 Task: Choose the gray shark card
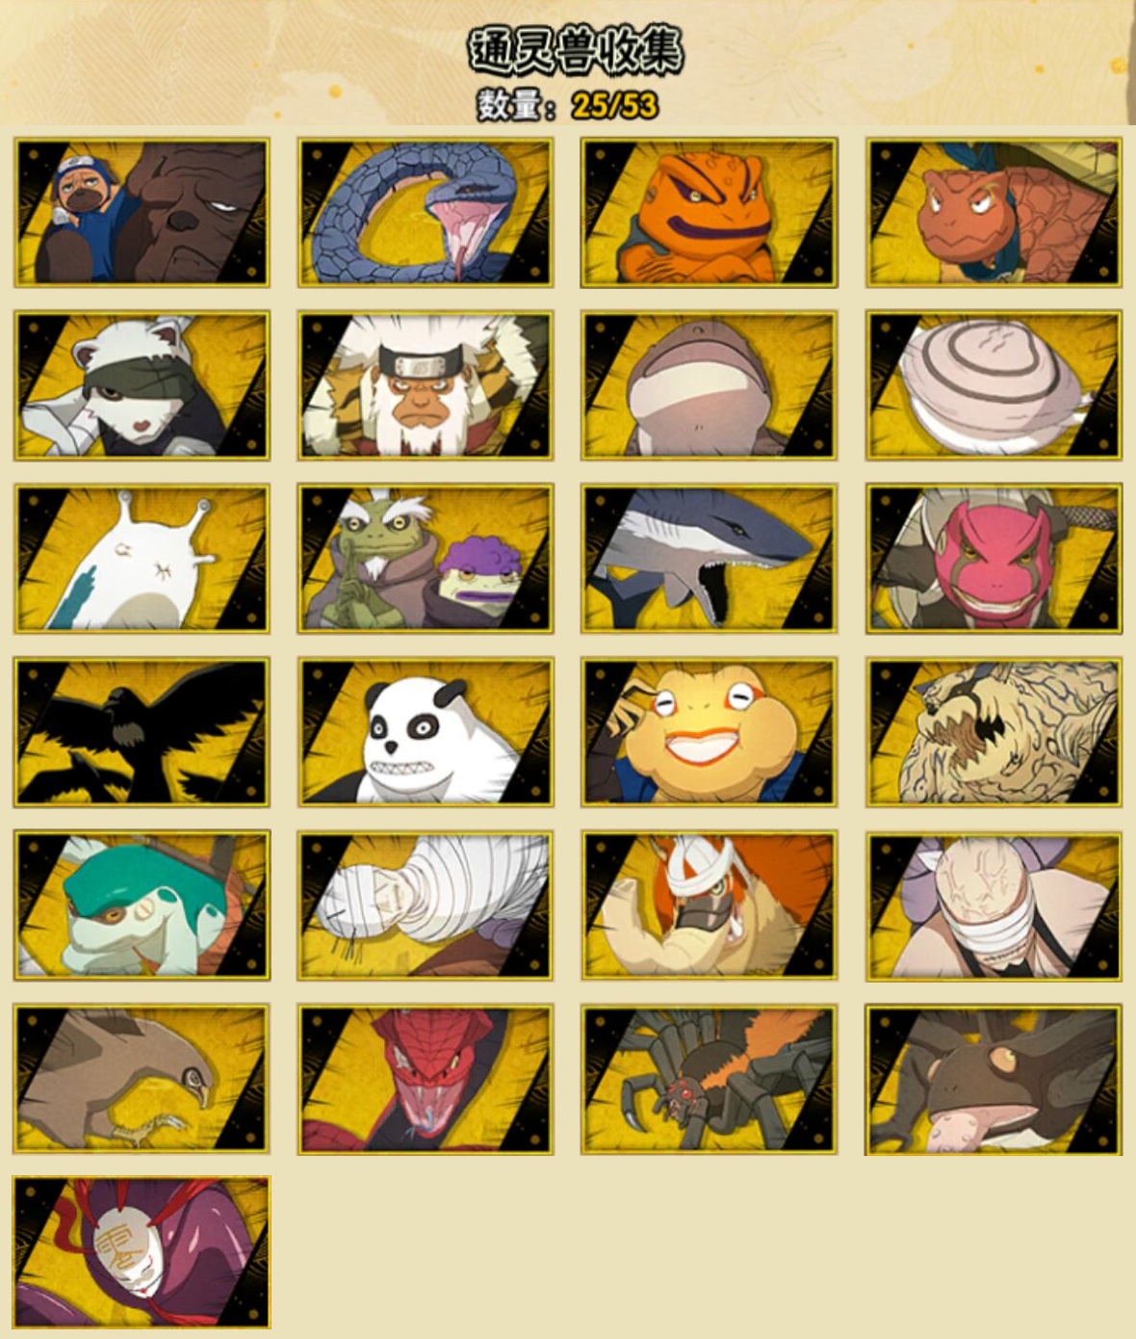point(710,559)
